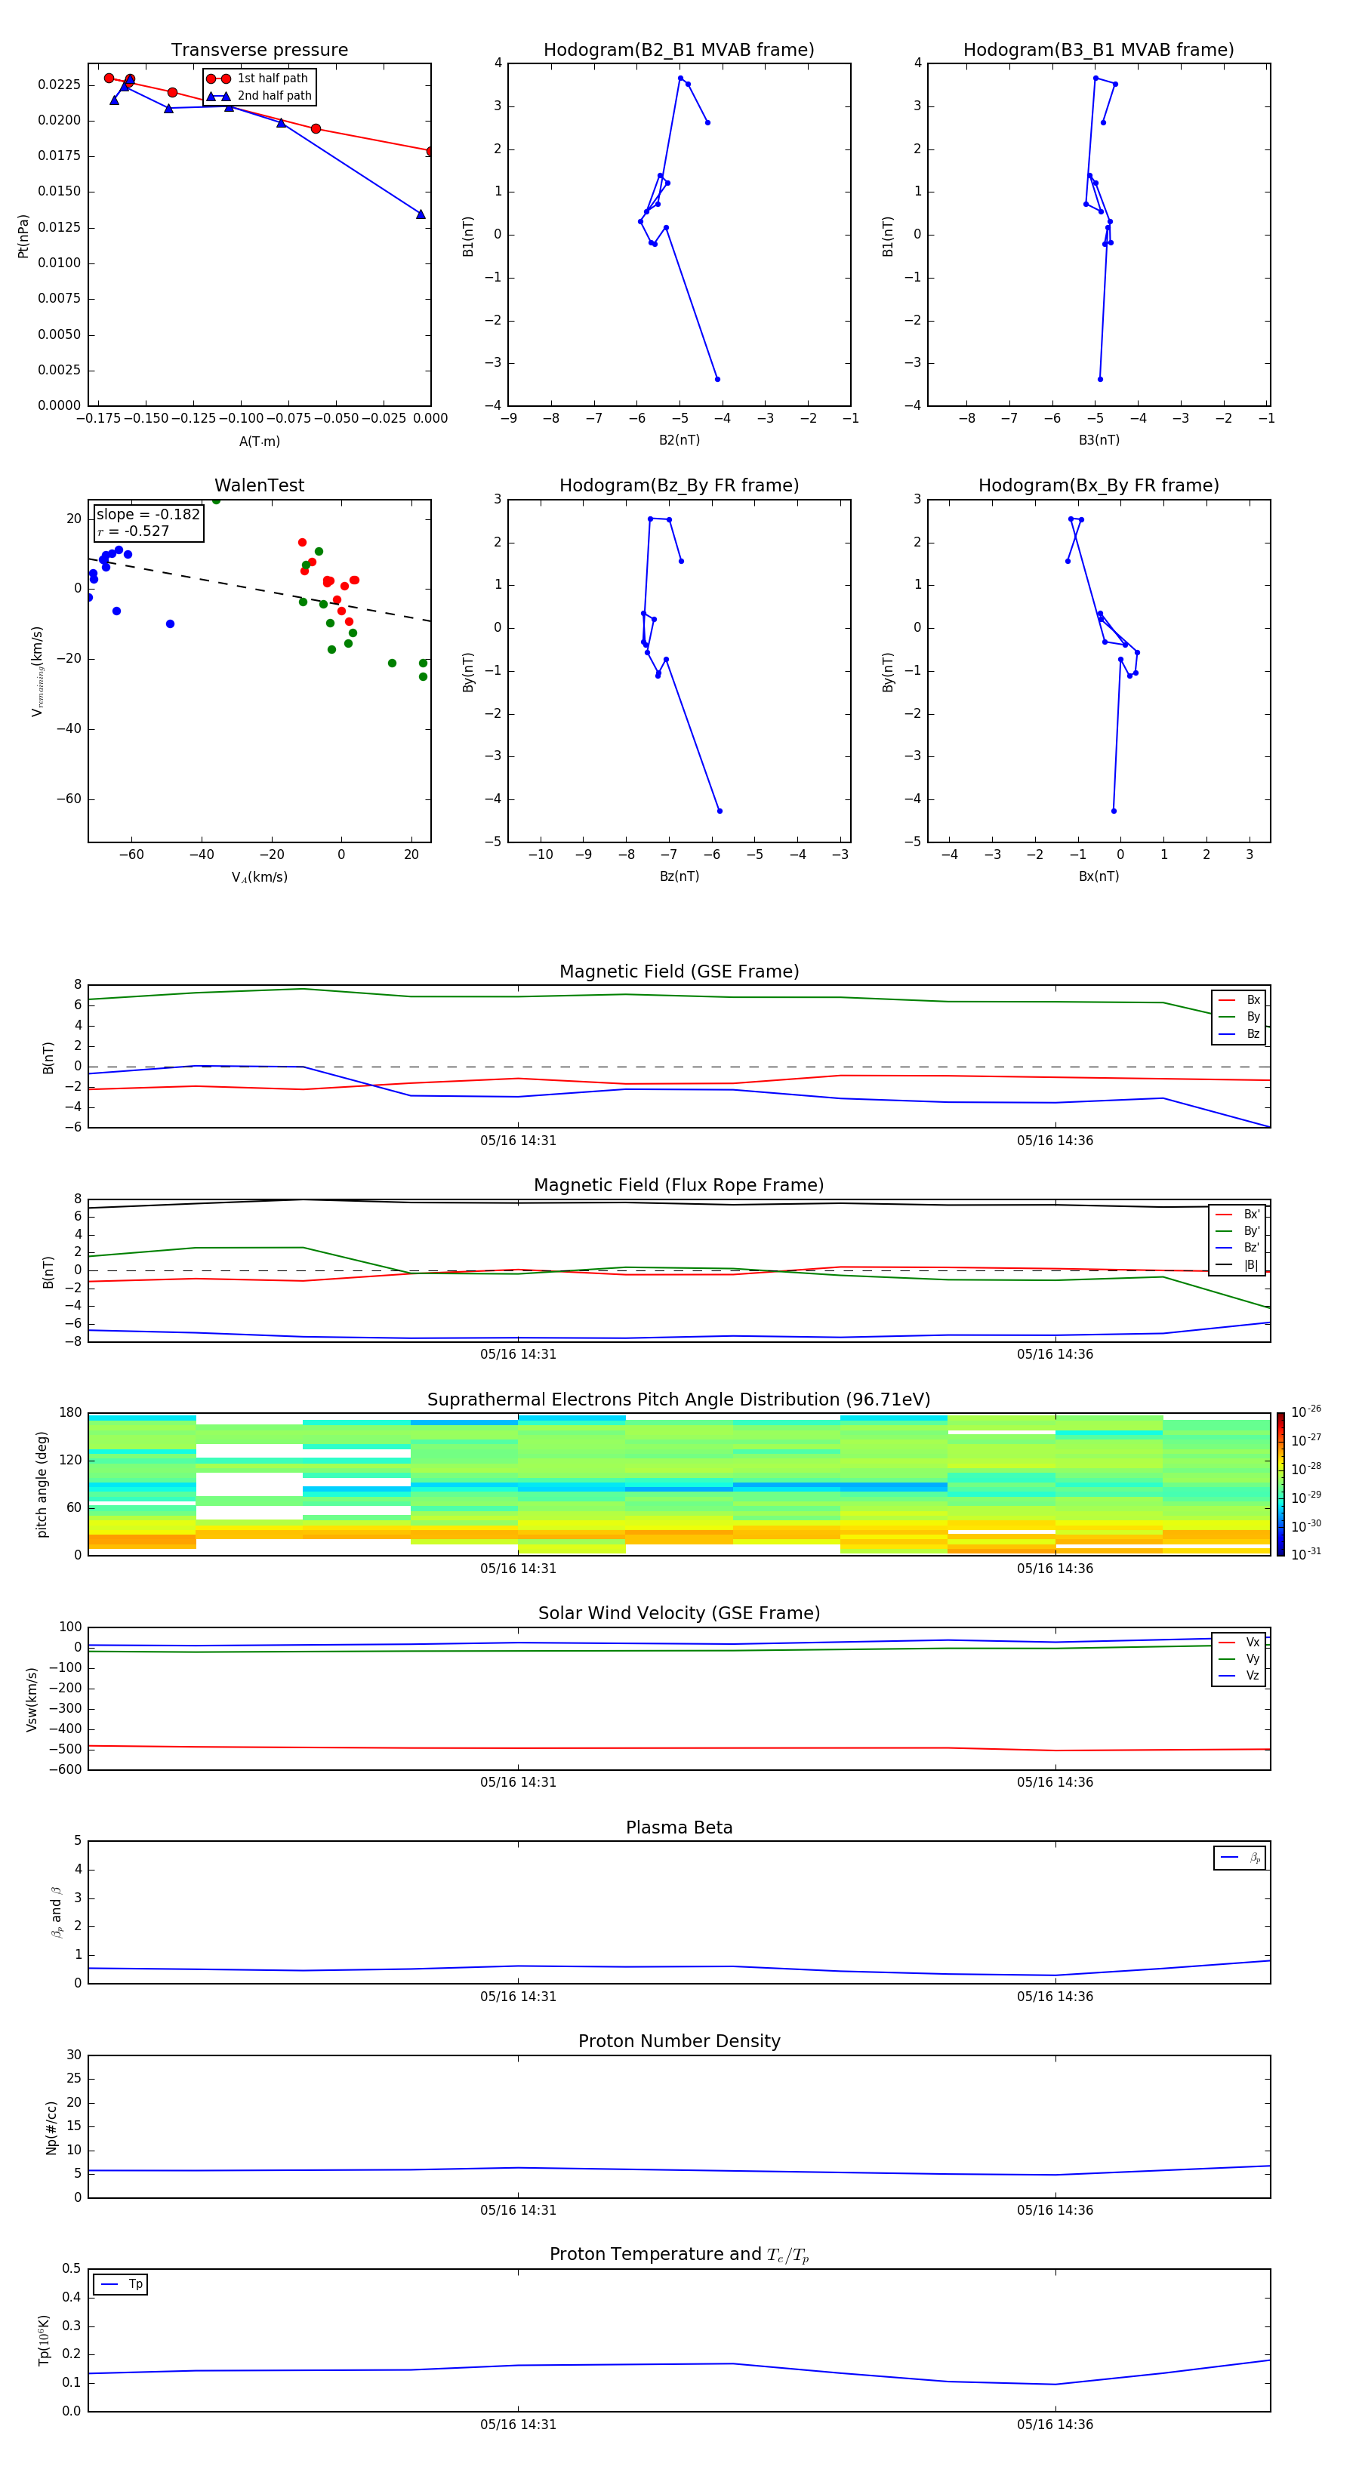
Task: Click the "Vsw(km/s)" y-axis label
Action: click(x=32, y=1699)
